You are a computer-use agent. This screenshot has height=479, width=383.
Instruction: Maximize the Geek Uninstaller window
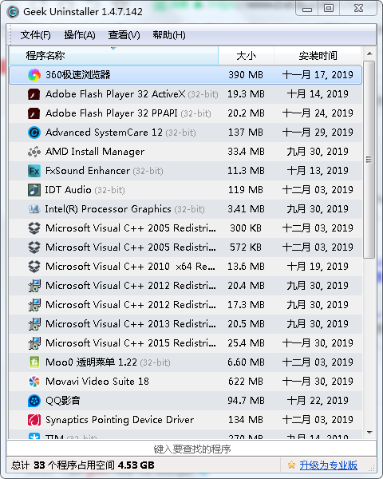tap(329, 8)
